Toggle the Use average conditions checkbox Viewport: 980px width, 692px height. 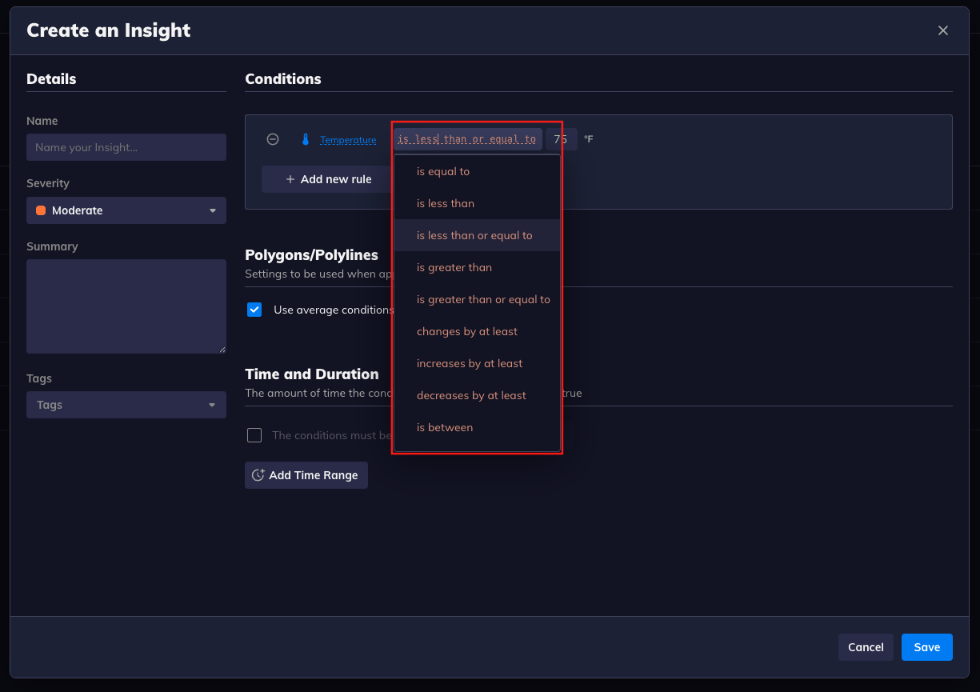[254, 310]
